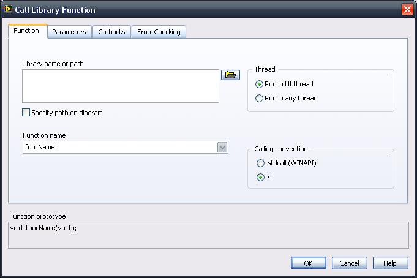Expand the Function name dropdown arrow
The image size is (417, 278).
tap(222, 147)
